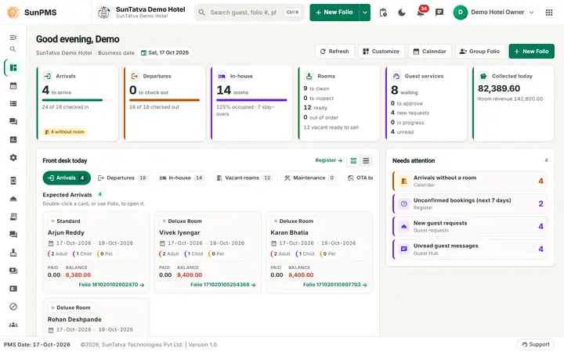Click the Calendar button
The height and width of the screenshot is (352, 564).
pos(430,52)
